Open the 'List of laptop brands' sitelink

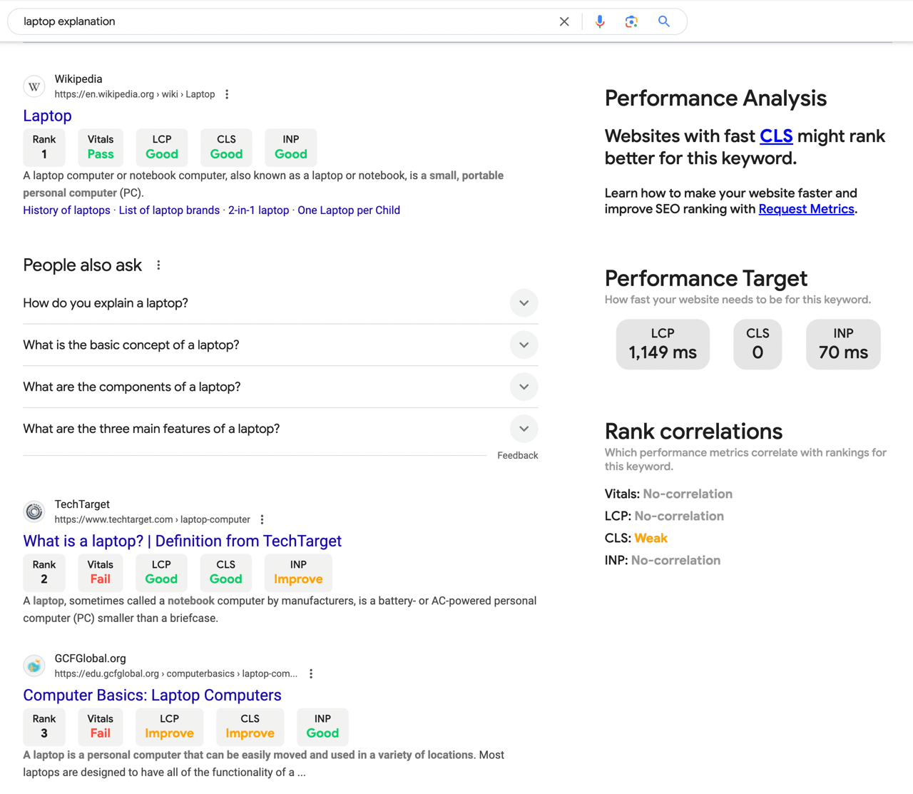(x=169, y=210)
